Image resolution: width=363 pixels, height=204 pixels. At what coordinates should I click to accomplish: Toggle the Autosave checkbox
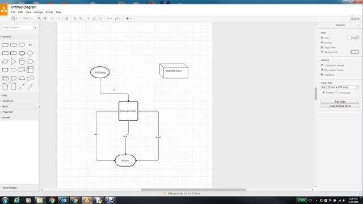coord(322,75)
